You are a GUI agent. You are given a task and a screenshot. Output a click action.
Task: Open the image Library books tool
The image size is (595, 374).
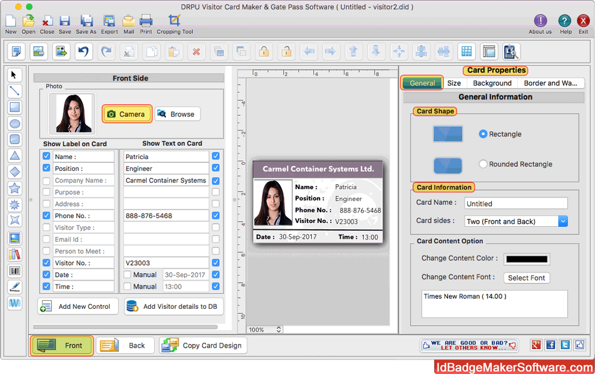[14, 254]
